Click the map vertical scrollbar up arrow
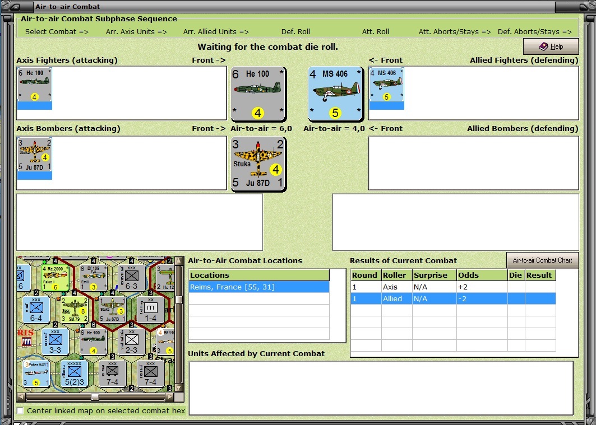This screenshot has width=596, height=425. point(179,261)
